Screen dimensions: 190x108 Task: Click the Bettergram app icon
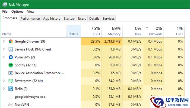[11, 81]
